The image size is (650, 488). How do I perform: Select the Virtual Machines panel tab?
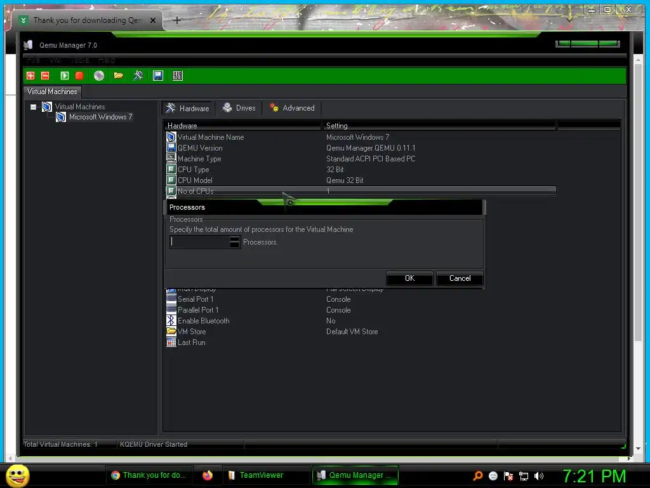[x=52, y=91]
